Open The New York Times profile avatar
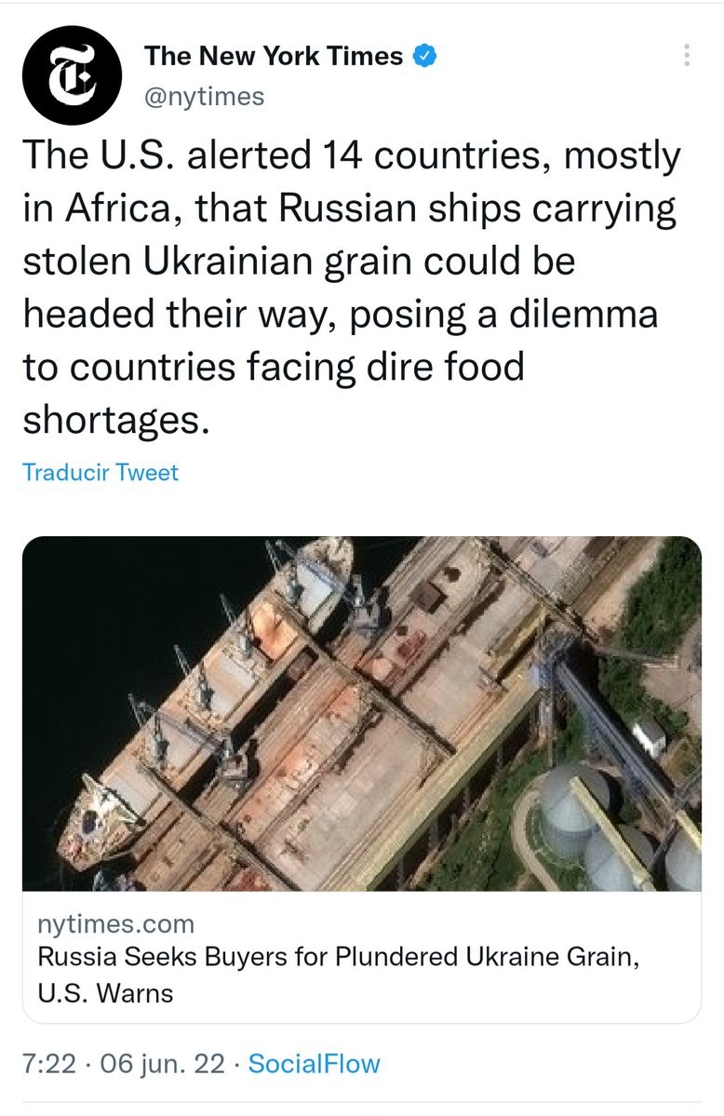Viewport: 724px width, 1116px height. point(73,75)
